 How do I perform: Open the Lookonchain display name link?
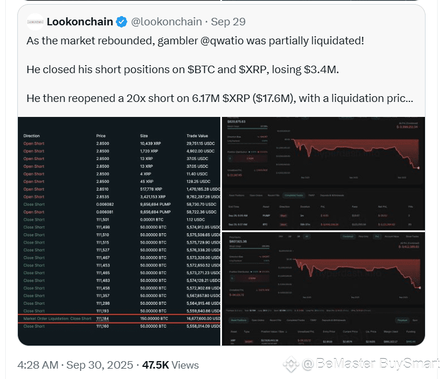[80, 22]
